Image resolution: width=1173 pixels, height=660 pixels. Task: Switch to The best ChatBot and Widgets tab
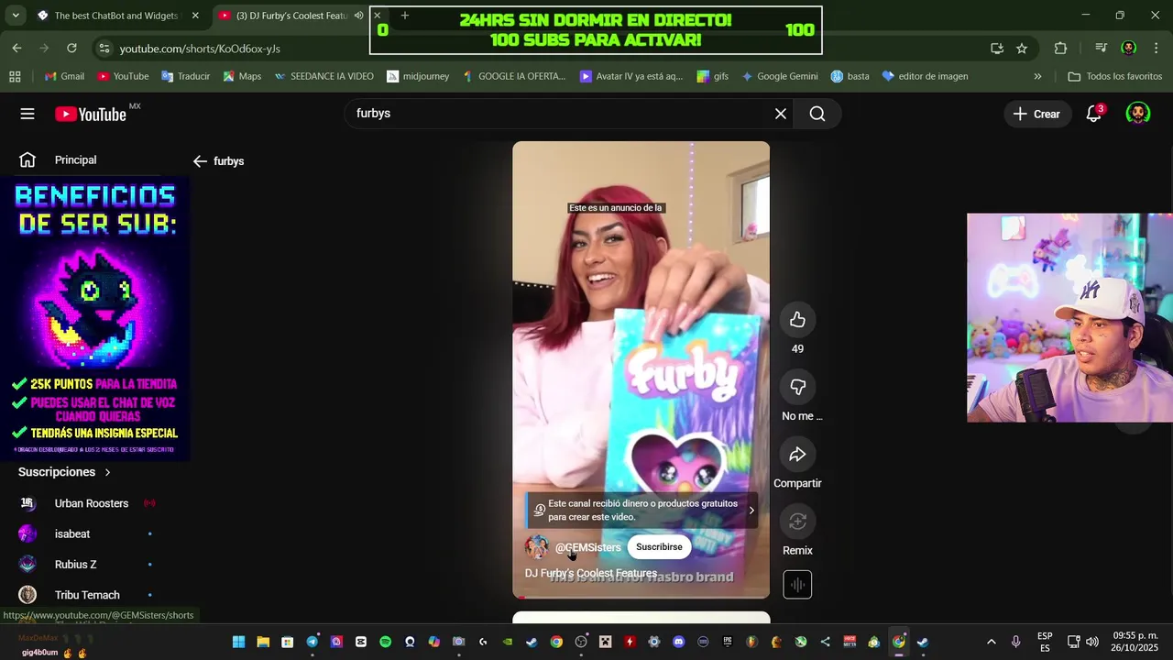click(115, 16)
